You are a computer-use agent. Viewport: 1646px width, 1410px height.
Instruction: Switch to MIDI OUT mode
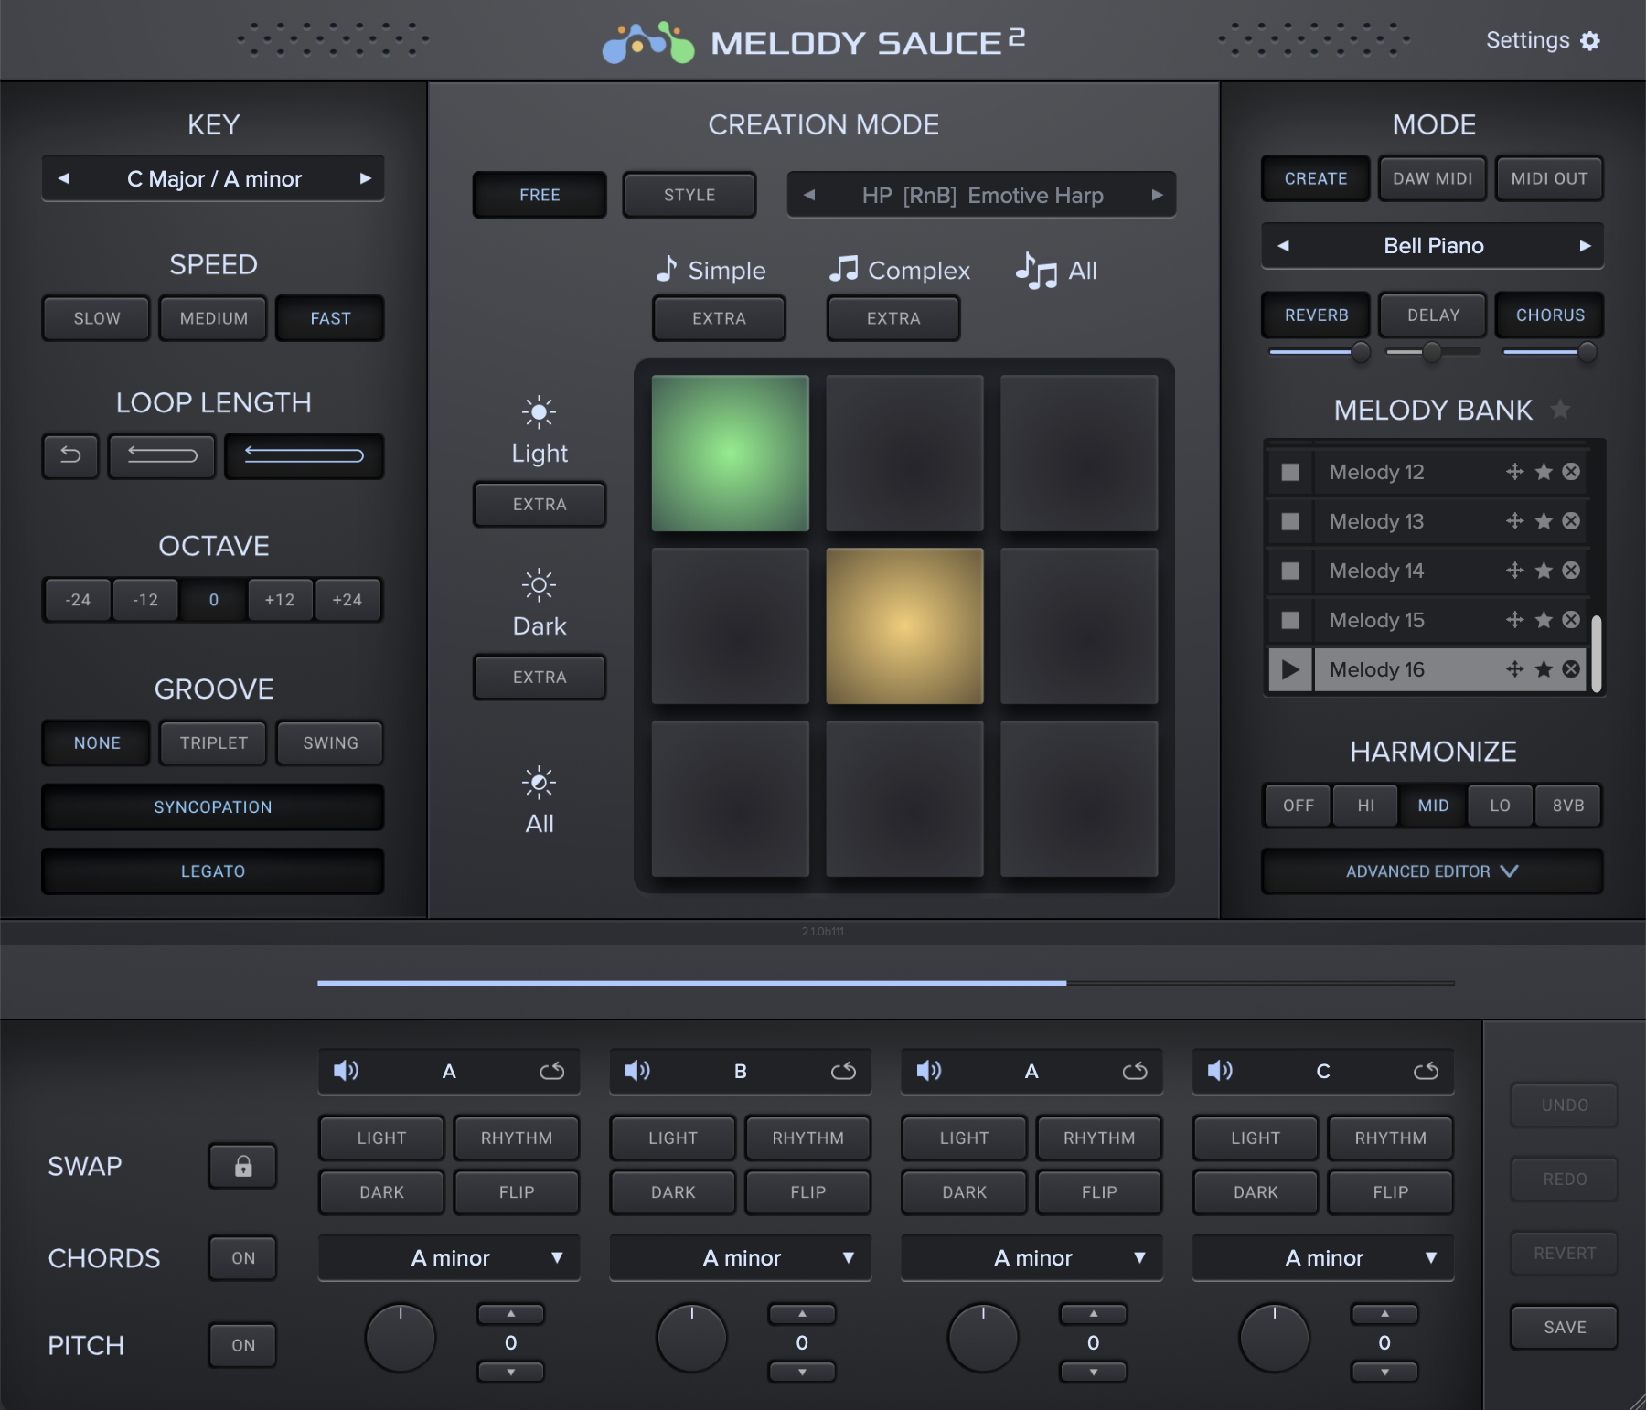click(1550, 178)
